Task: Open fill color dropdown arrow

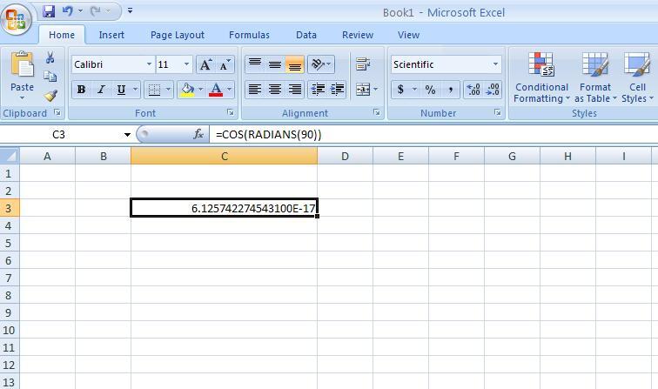Action: pos(200,90)
